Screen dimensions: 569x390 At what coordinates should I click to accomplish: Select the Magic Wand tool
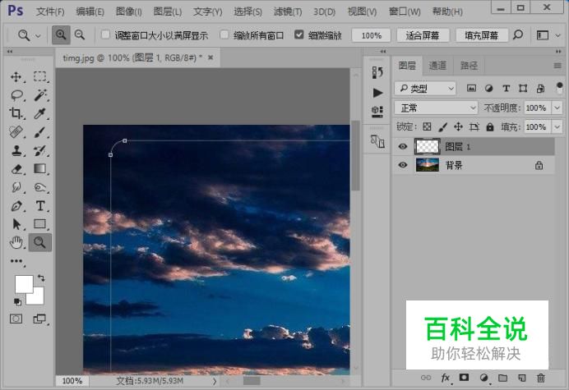[x=40, y=95]
